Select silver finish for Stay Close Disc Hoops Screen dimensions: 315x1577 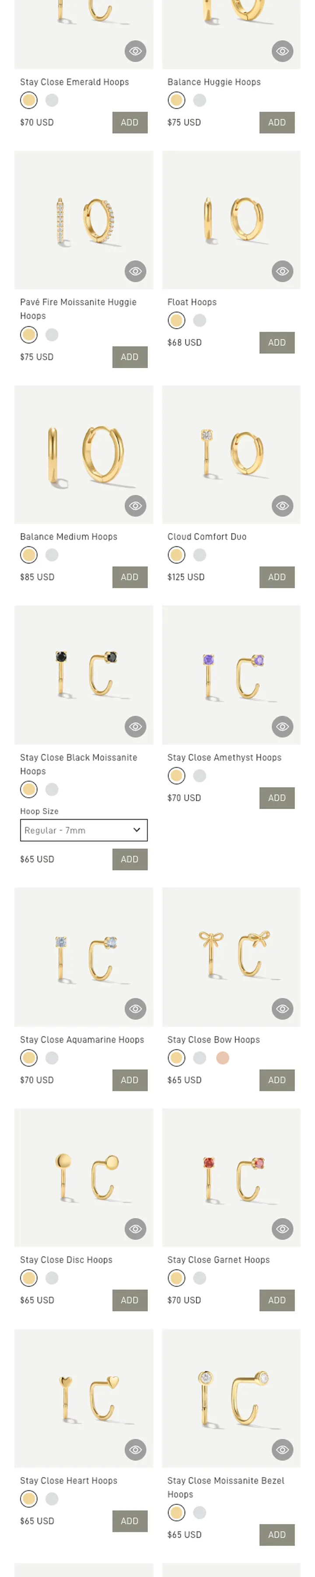(52, 1278)
